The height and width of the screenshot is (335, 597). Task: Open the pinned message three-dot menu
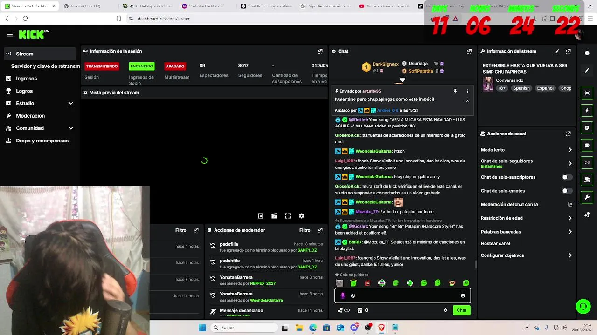point(467,91)
